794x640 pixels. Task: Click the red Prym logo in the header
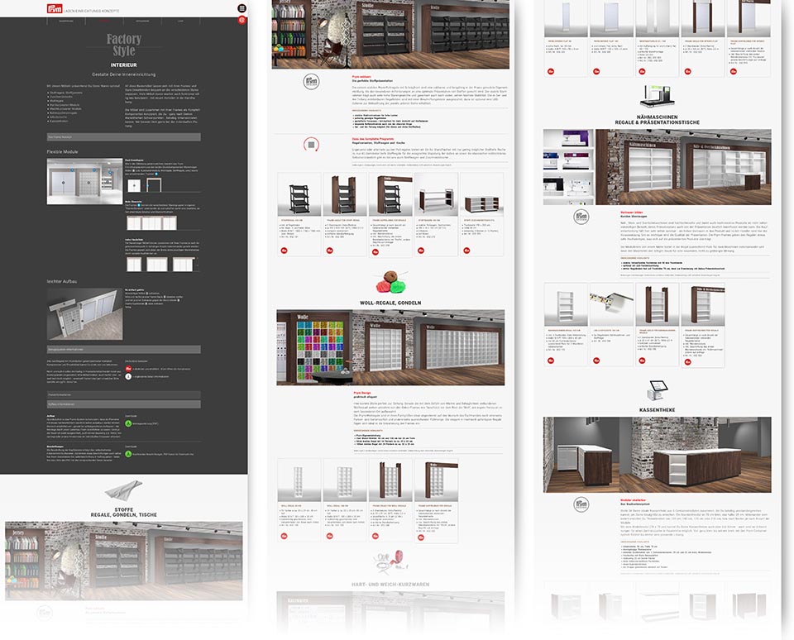click(54, 8)
